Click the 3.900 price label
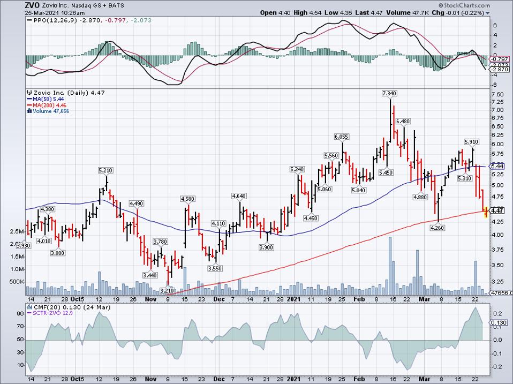The height and width of the screenshot is (384, 513). pyautogui.click(x=266, y=247)
